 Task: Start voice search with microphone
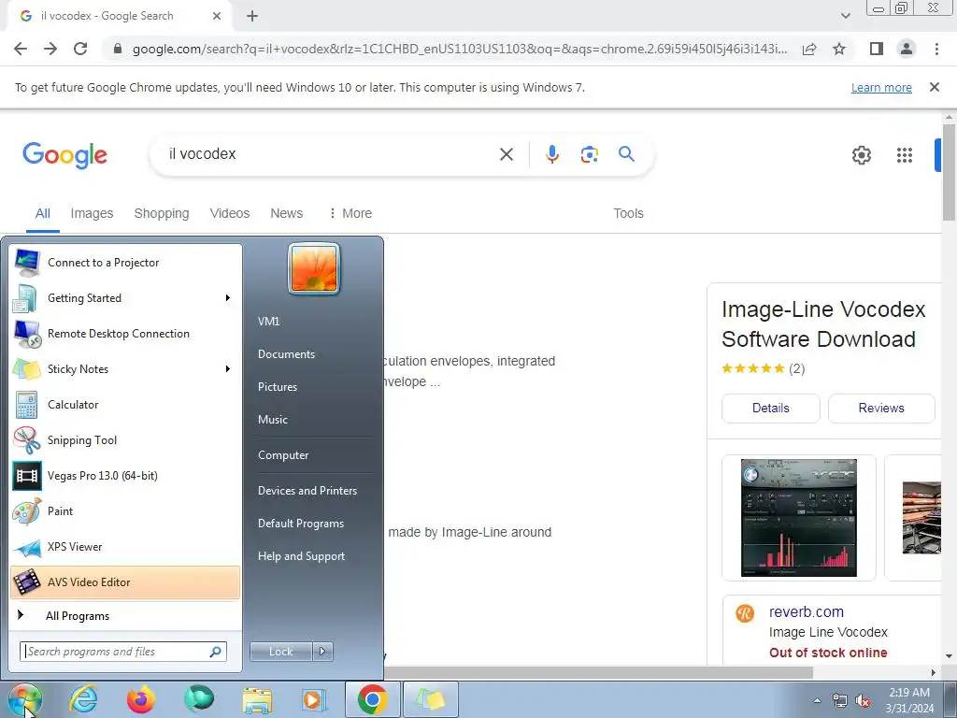551,154
